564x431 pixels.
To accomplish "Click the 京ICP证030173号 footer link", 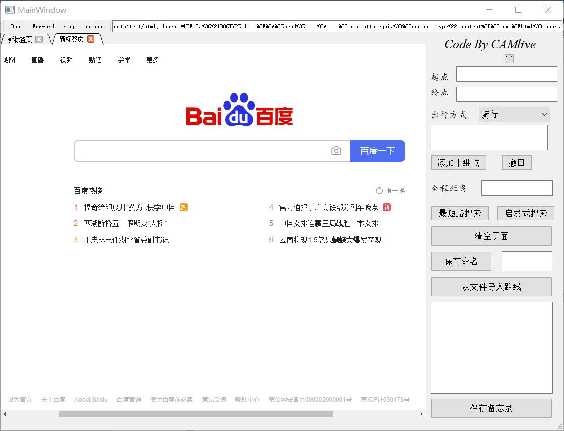I will (x=385, y=399).
